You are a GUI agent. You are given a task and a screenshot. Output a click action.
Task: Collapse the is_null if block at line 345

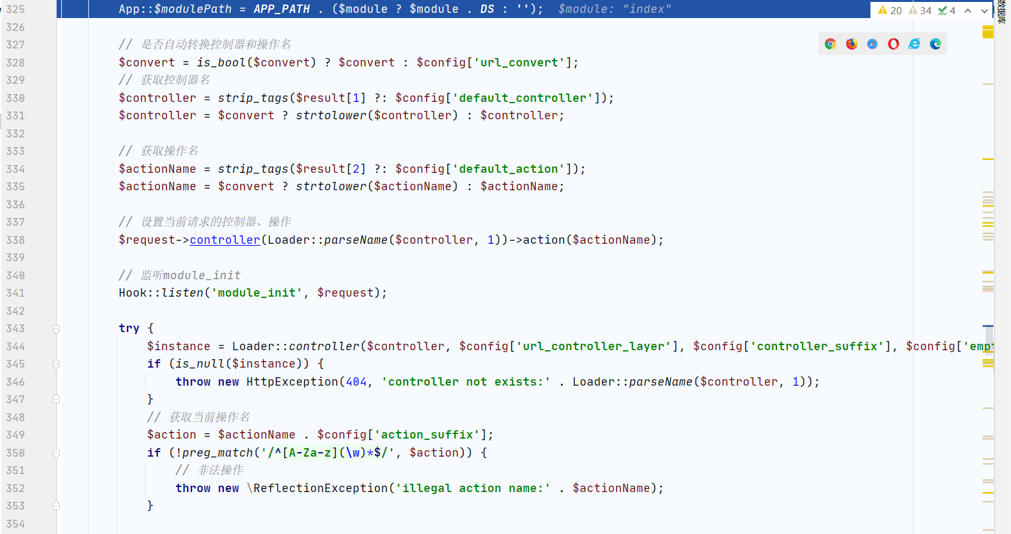[56, 364]
